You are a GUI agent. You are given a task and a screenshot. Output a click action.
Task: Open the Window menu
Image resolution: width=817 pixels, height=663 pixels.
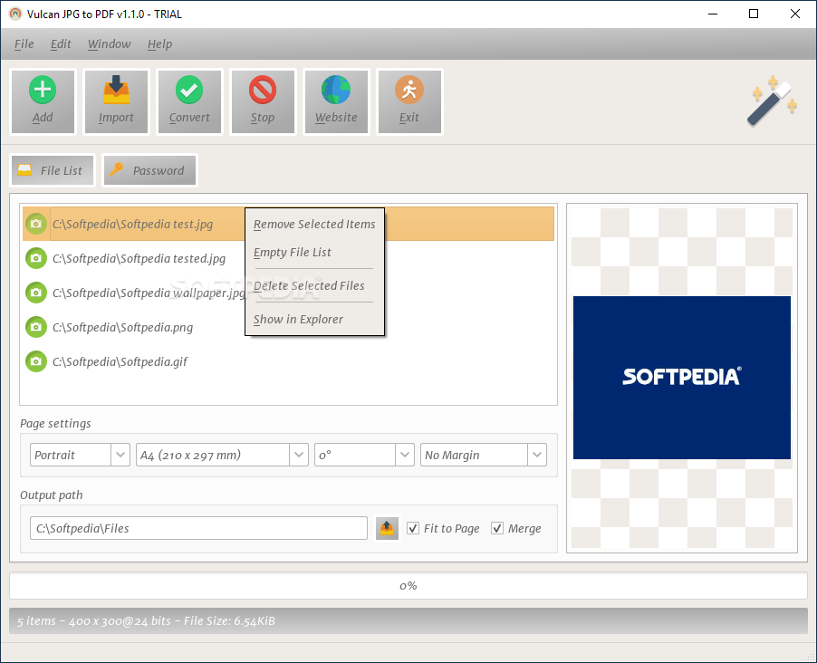(x=109, y=43)
